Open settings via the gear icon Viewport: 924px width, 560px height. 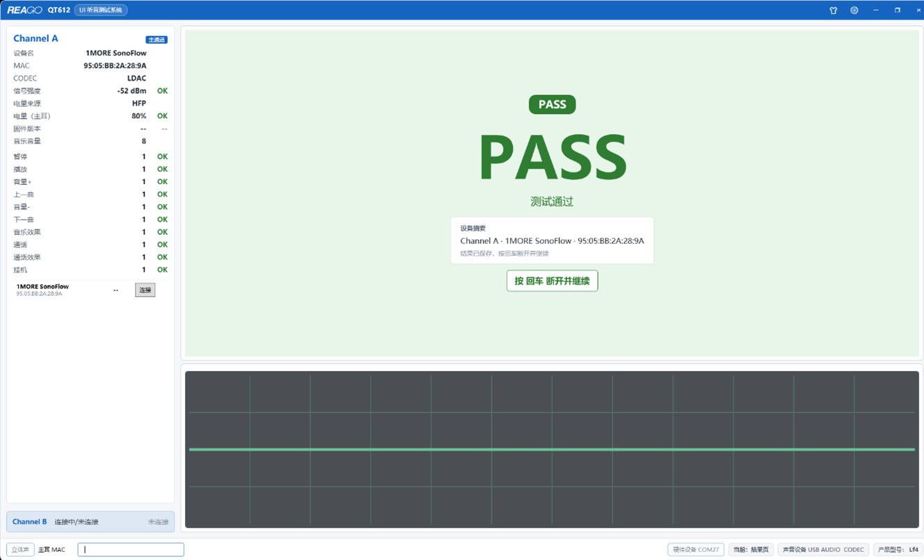click(x=854, y=10)
